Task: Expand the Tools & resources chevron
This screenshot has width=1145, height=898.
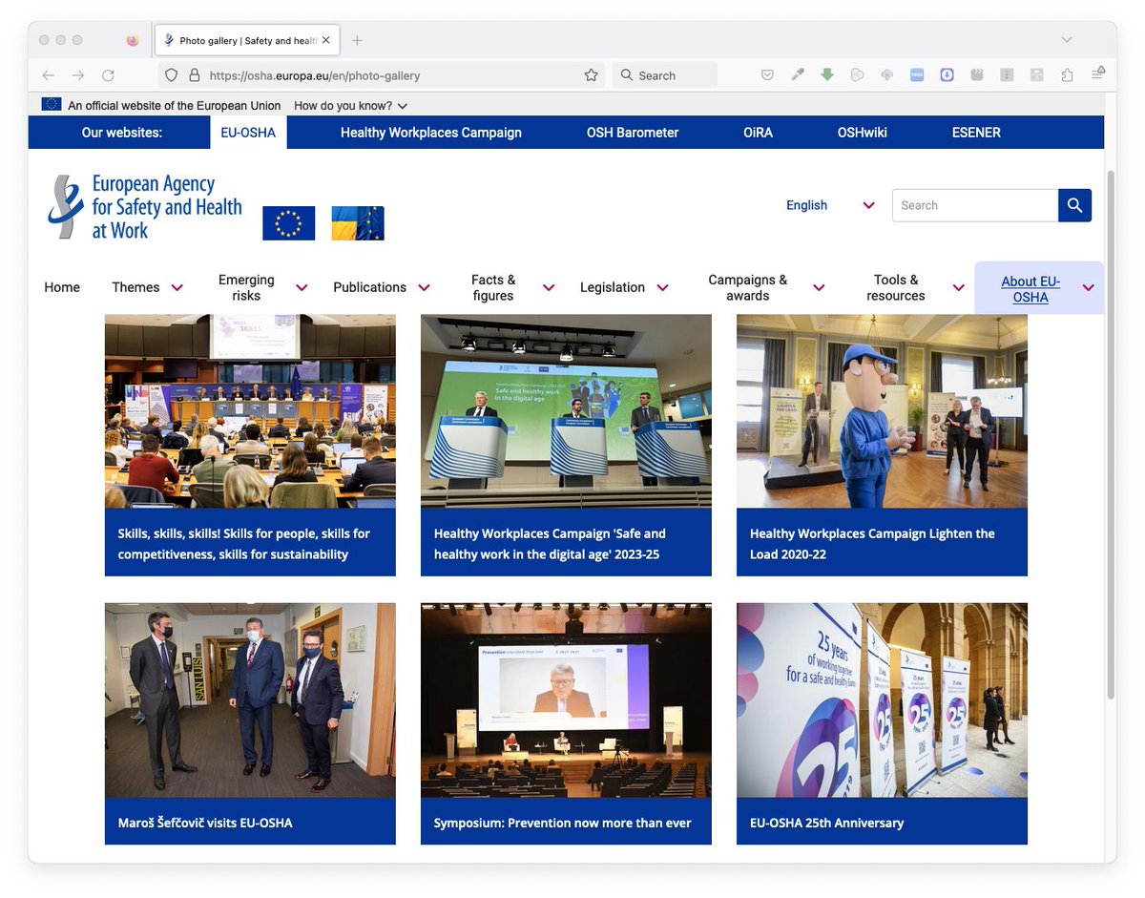Action: [959, 287]
